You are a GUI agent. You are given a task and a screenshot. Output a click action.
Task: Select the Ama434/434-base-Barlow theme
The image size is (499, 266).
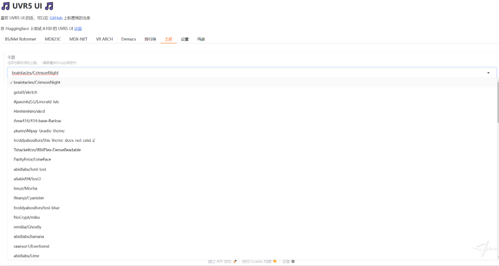(x=252, y=121)
